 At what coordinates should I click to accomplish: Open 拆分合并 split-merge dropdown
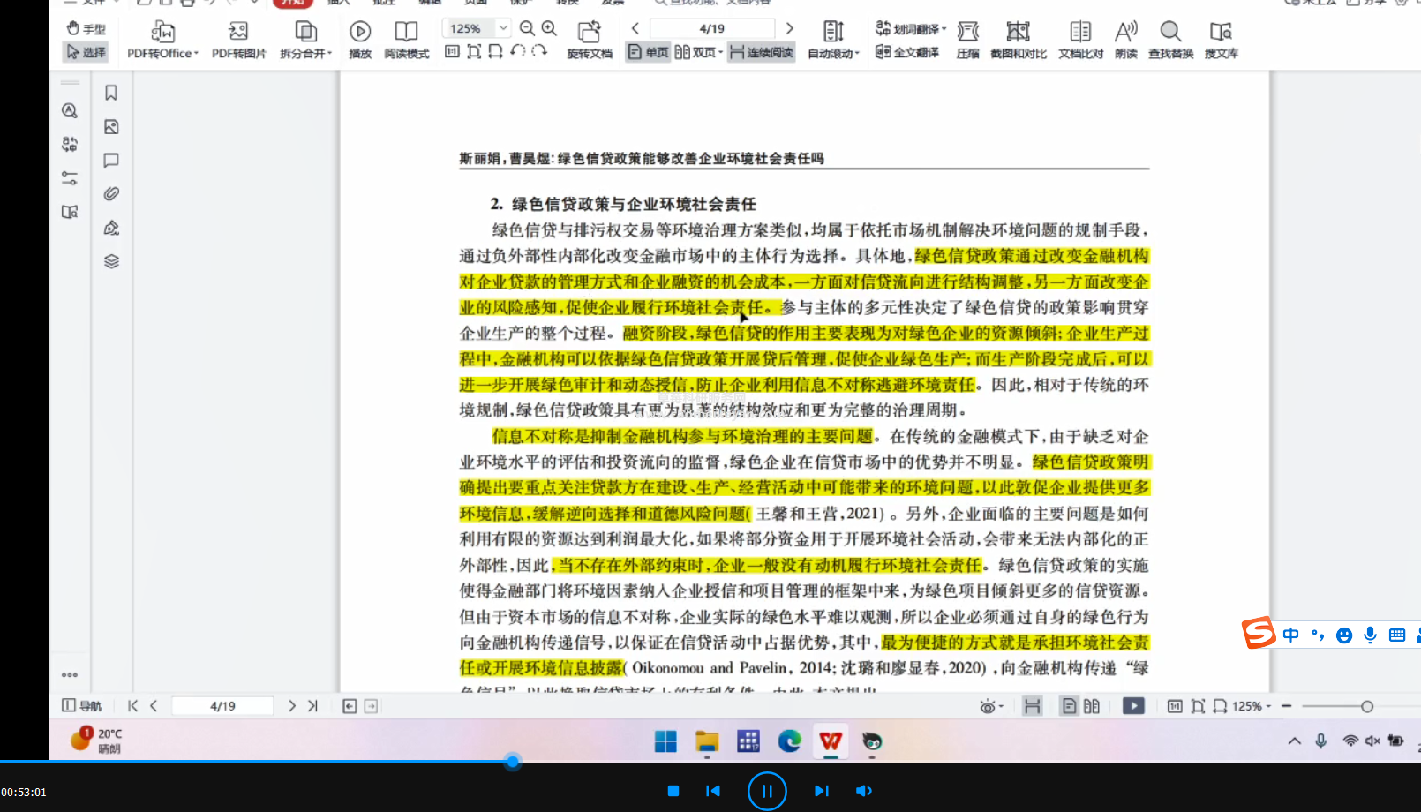(x=305, y=41)
